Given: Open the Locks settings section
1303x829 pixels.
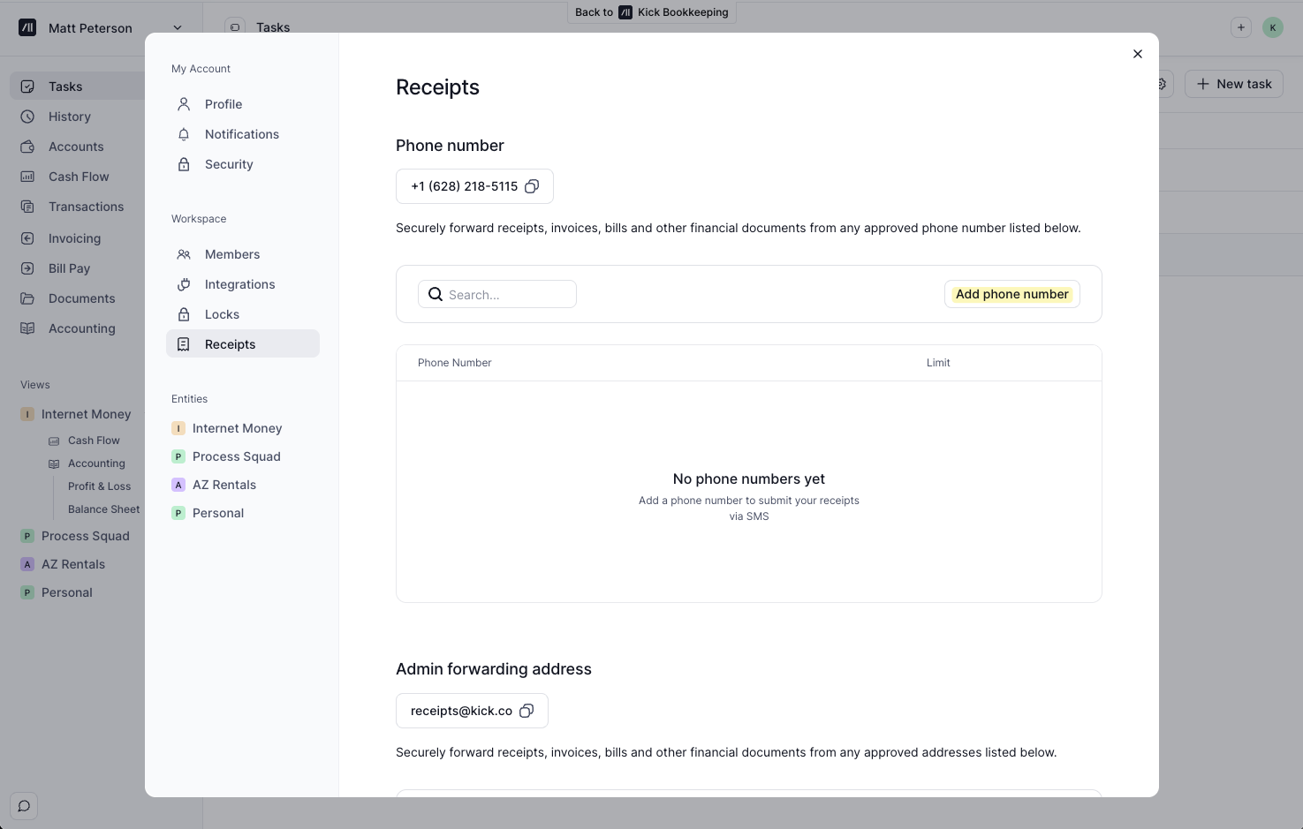Looking at the screenshot, I should (222, 314).
